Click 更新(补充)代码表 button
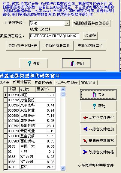 coord(23,46)
